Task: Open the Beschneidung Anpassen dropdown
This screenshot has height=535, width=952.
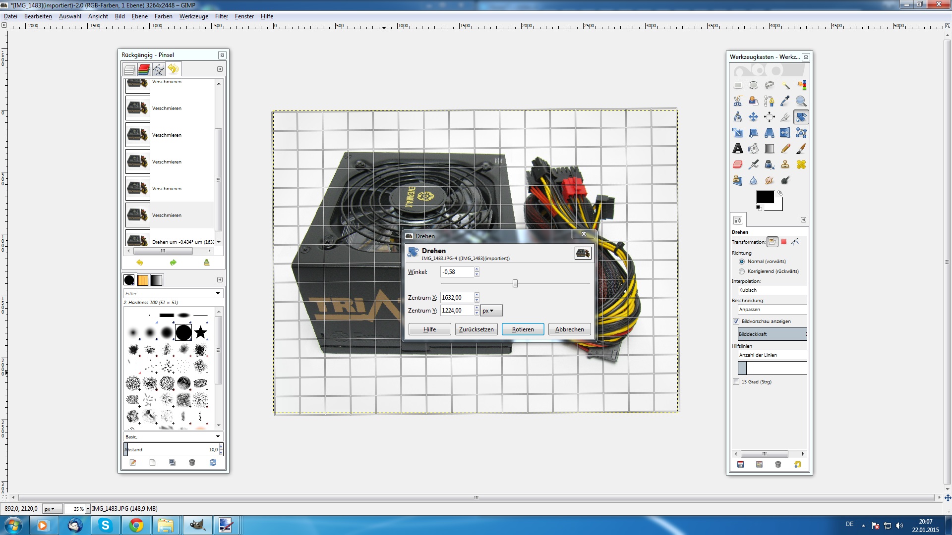Action: point(773,310)
